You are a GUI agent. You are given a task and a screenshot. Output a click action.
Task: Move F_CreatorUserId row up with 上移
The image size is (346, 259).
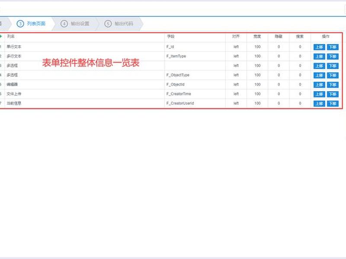(319, 104)
